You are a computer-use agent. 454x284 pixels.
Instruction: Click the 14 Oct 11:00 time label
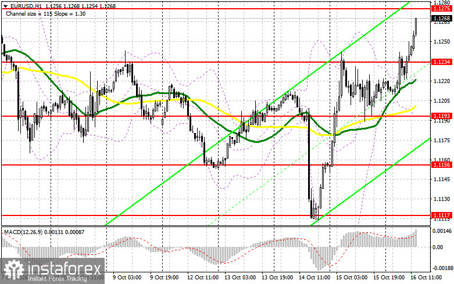[x=314, y=278]
